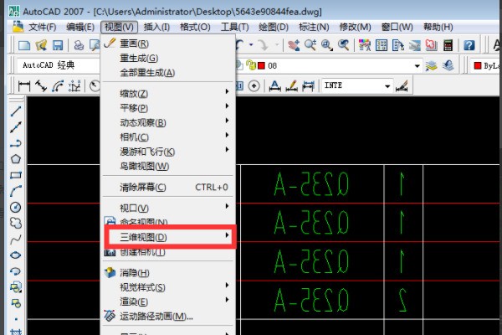Select the Linear dimension tool
Image resolution: width=502 pixels, height=335 pixels.
click(24, 86)
